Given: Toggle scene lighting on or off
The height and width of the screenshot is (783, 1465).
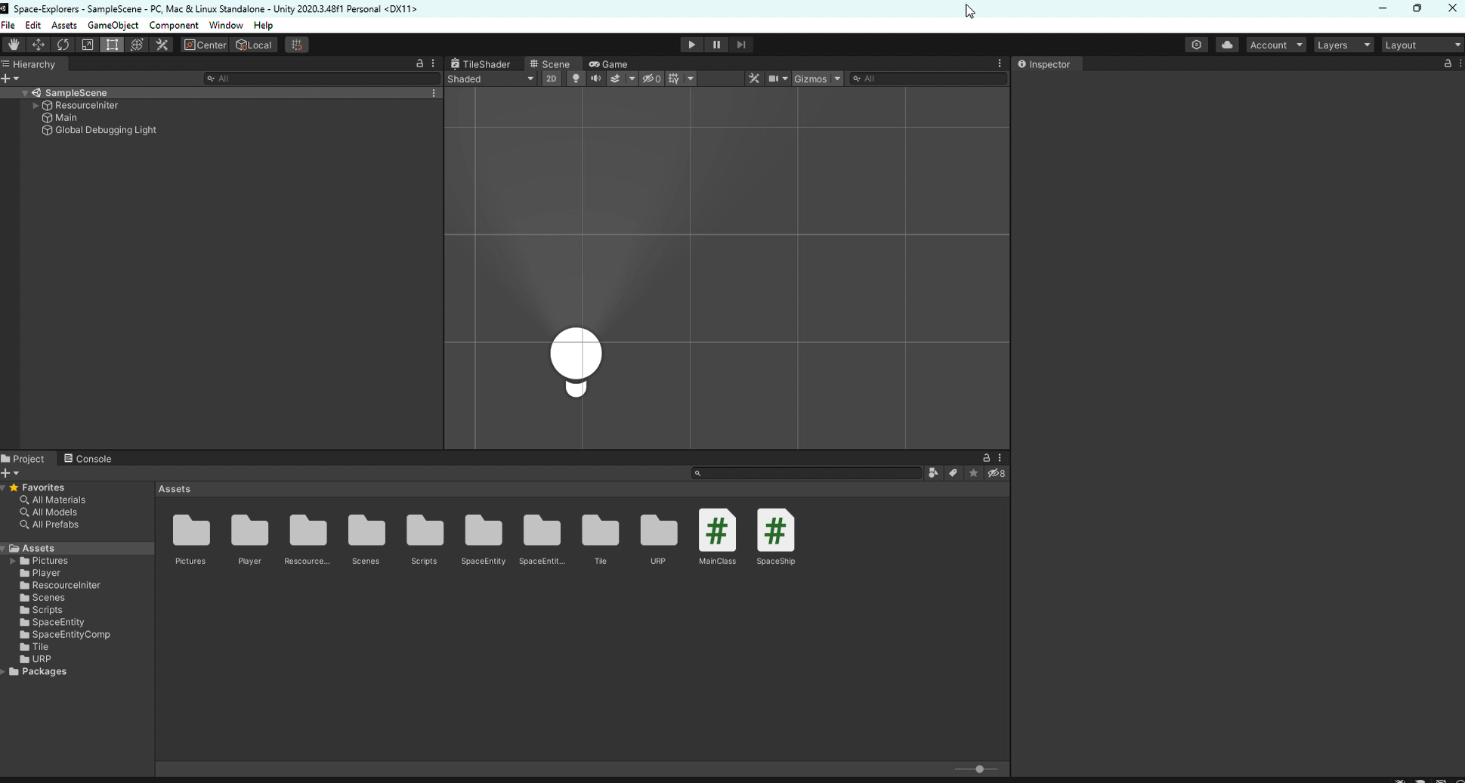Looking at the screenshot, I should (576, 79).
